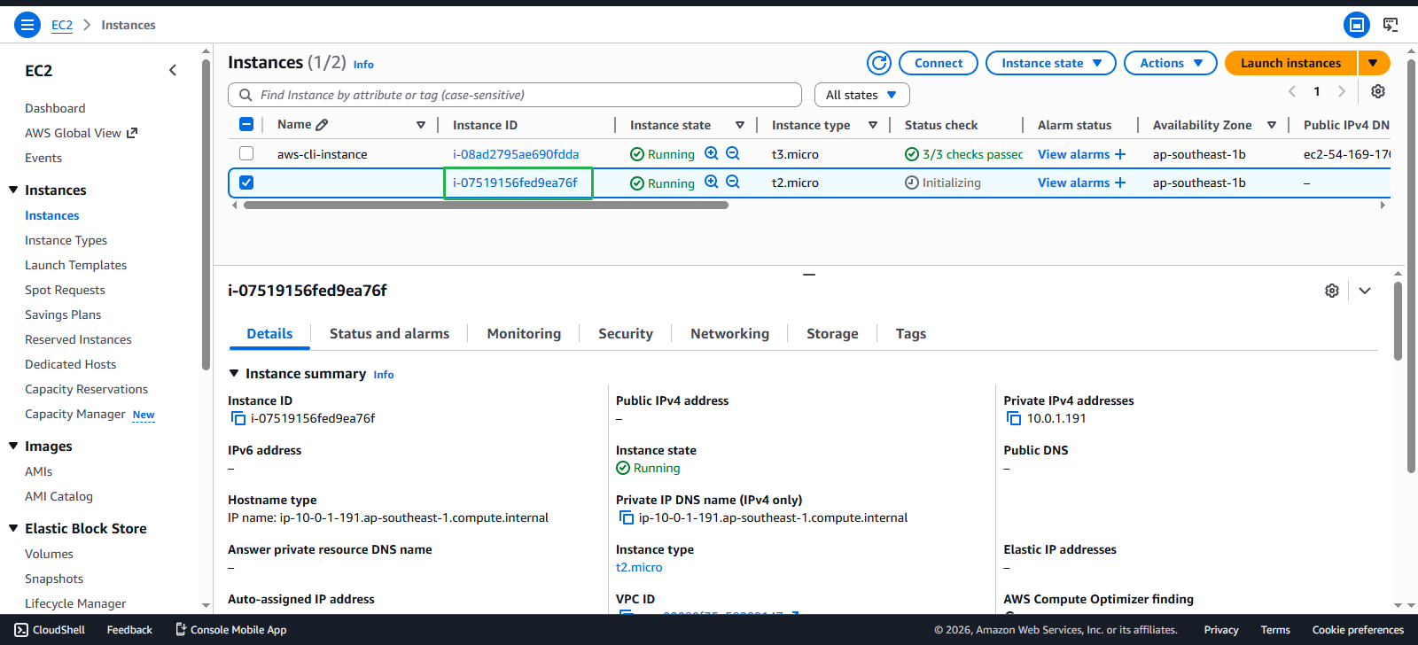This screenshot has height=645, width=1418.
Task: Collapse the EC2 side navigation panel
Action: [x=173, y=70]
